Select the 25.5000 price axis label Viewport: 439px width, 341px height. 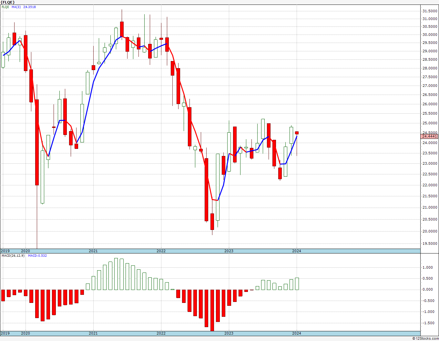[430, 113]
